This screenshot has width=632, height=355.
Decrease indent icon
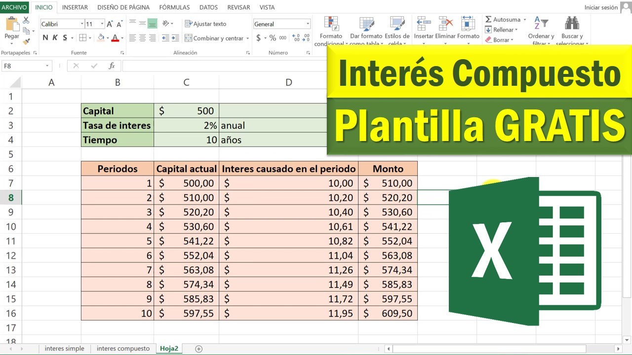(x=166, y=38)
